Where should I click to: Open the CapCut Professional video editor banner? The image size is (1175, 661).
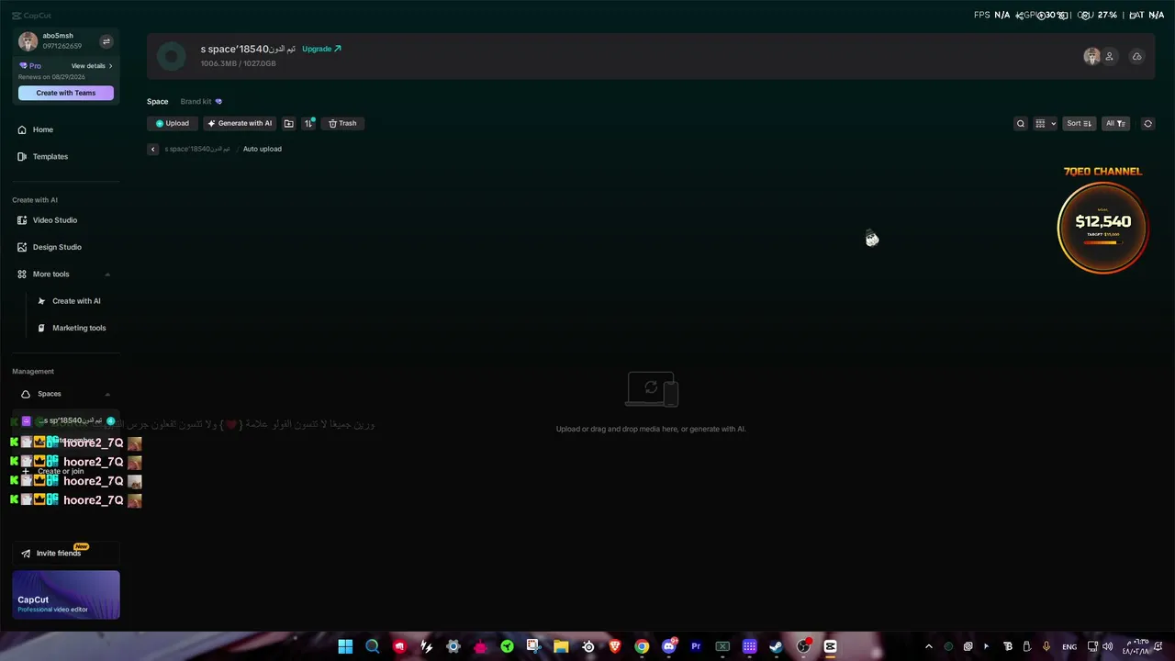pyautogui.click(x=66, y=595)
